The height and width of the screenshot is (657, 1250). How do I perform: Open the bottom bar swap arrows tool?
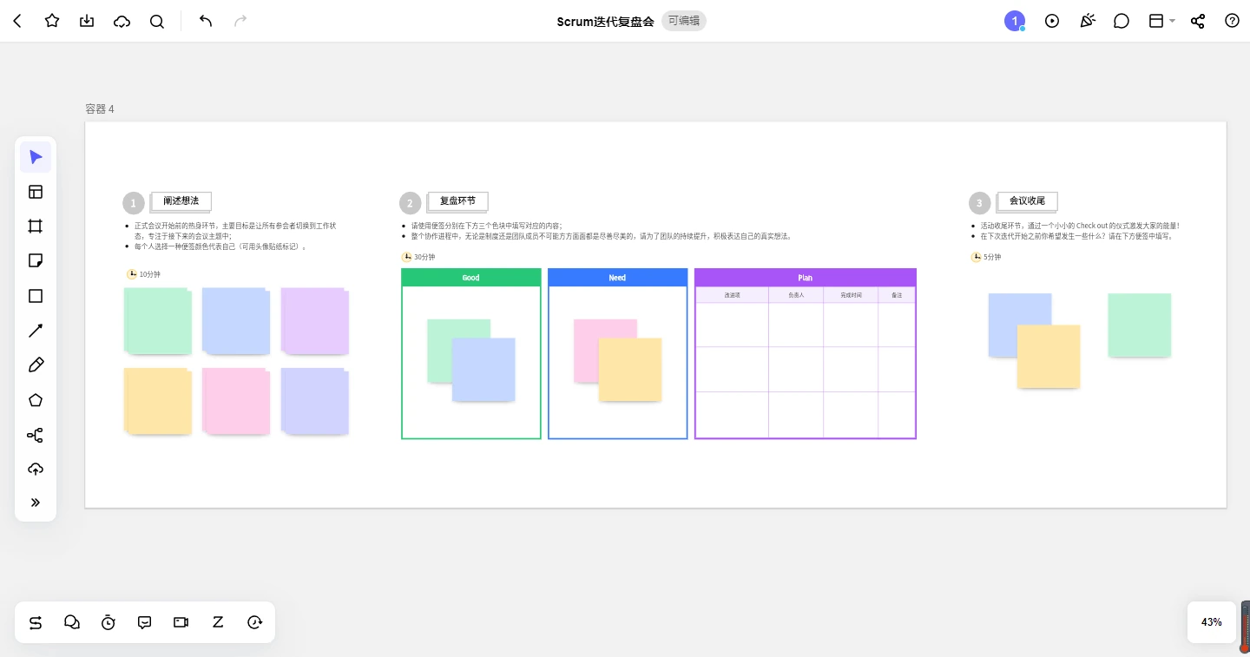click(36, 622)
